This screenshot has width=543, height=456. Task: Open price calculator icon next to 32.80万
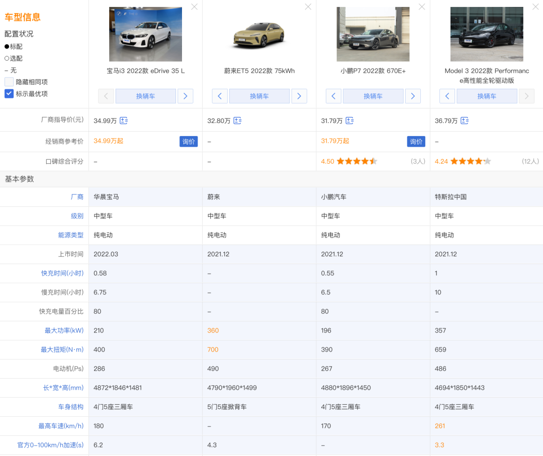(237, 121)
